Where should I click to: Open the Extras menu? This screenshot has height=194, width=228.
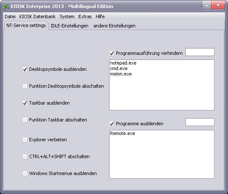pyautogui.click(x=85, y=16)
